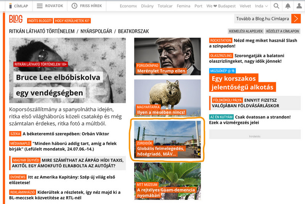Open Közélet a címlapon

[283, 31]
